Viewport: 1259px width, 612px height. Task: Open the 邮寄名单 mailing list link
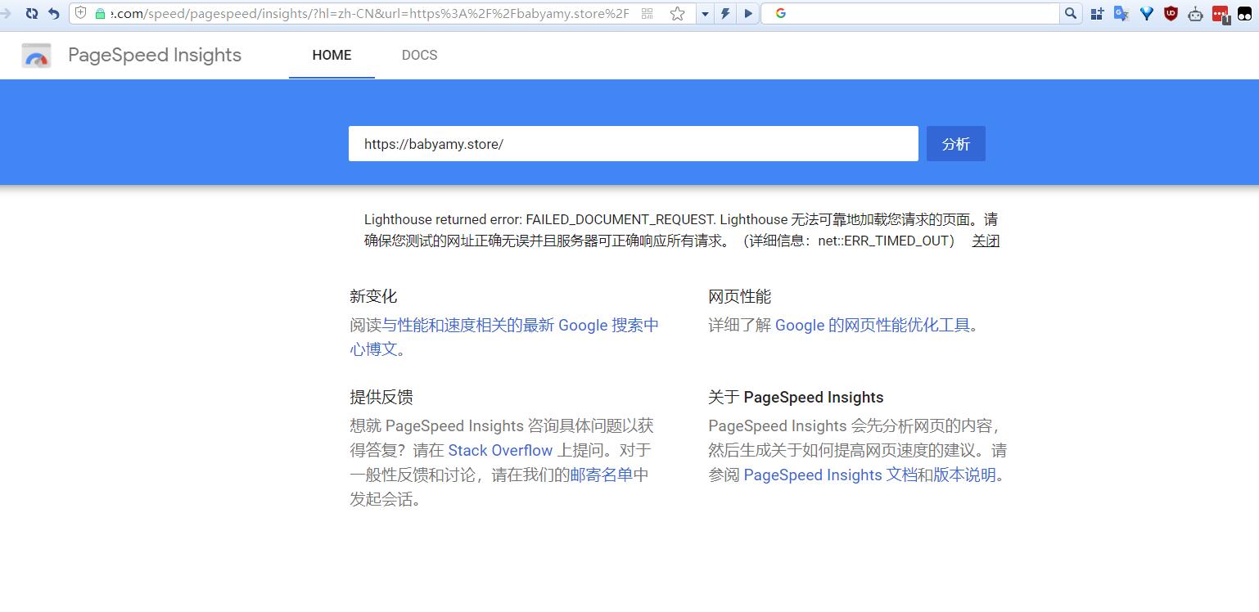pos(602,475)
